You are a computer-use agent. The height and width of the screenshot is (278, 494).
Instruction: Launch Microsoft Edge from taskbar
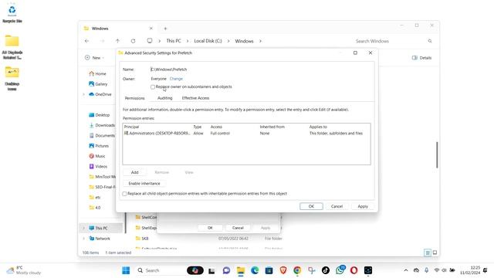[255, 270]
